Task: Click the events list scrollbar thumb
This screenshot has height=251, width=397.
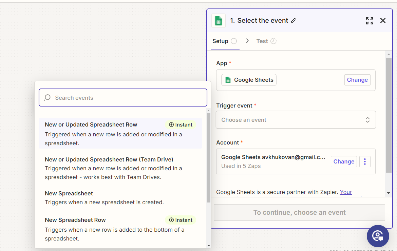Action: pos(209,158)
